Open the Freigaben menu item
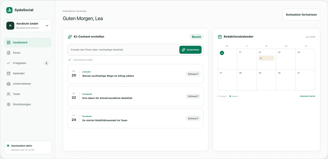Screen dimensions: 328x159 [x=28, y=63]
